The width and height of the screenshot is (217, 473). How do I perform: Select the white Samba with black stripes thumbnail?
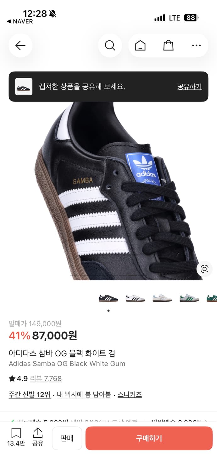[136, 298]
